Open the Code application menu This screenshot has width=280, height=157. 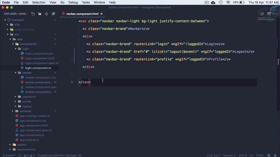pos(6,2)
